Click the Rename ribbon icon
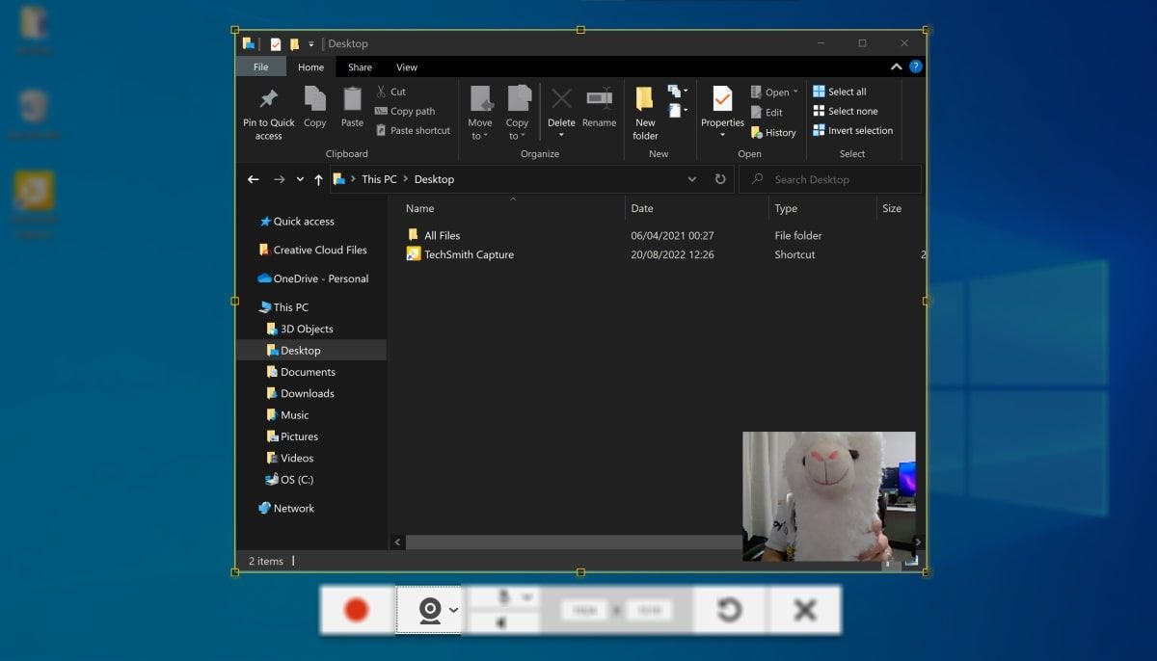This screenshot has height=661, width=1157. (599, 99)
